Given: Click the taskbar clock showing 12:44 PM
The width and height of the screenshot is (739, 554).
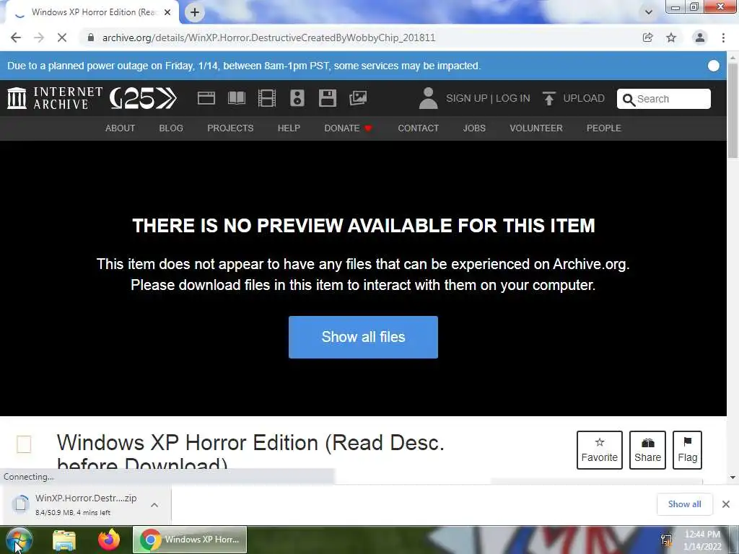Looking at the screenshot, I should (x=702, y=540).
